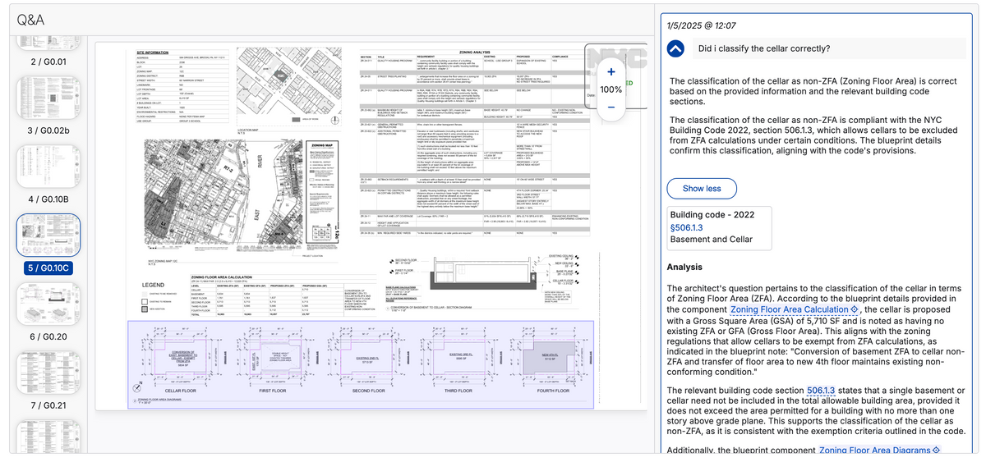The height and width of the screenshot is (462, 986).
Task: Open page thumbnail 3 / G0.02b
Action: coord(48,96)
